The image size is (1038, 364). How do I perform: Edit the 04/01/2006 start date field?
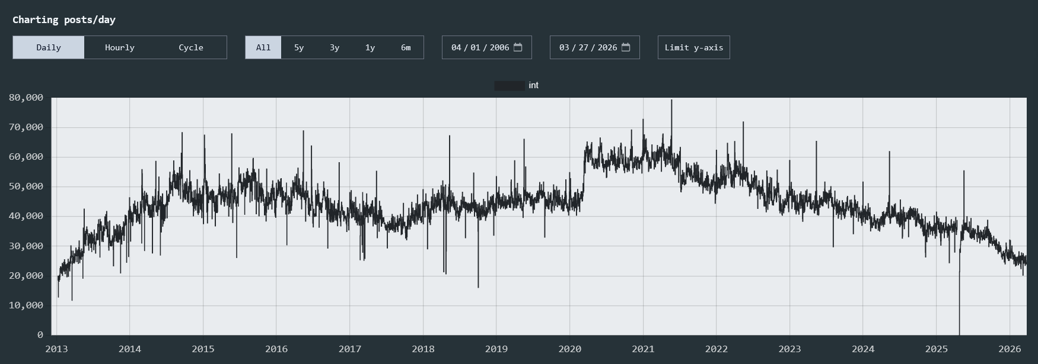(x=487, y=47)
